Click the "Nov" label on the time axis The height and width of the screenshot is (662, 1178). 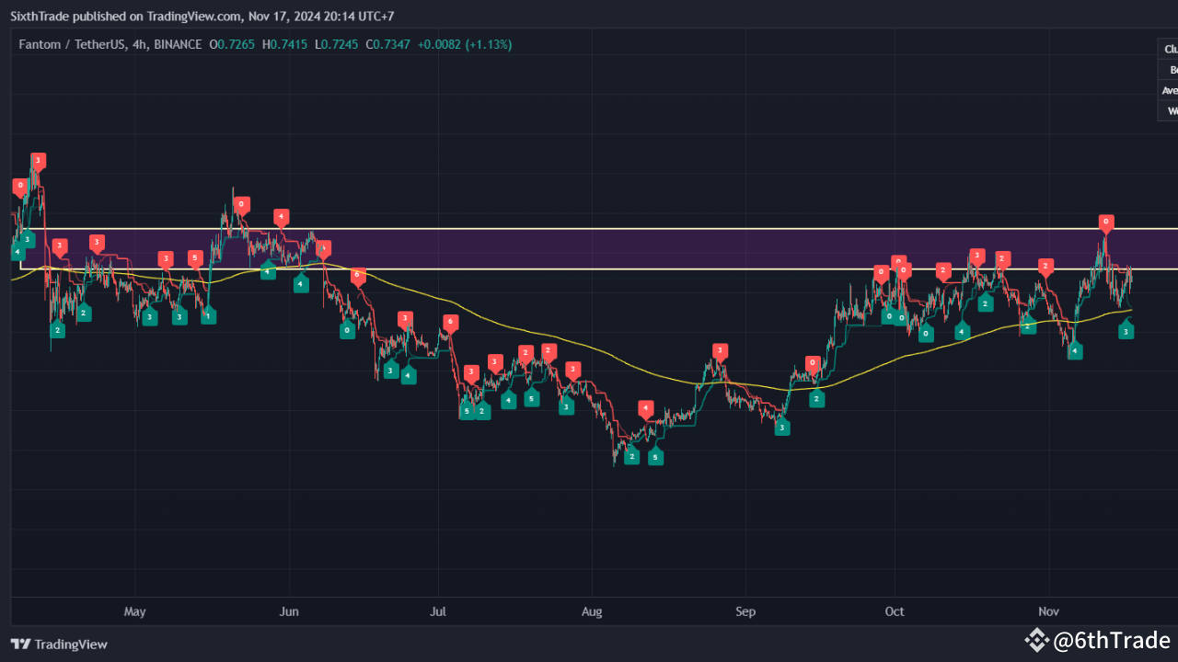1048,611
